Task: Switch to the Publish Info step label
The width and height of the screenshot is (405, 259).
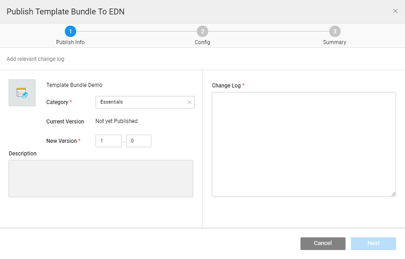Action: (x=70, y=43)
